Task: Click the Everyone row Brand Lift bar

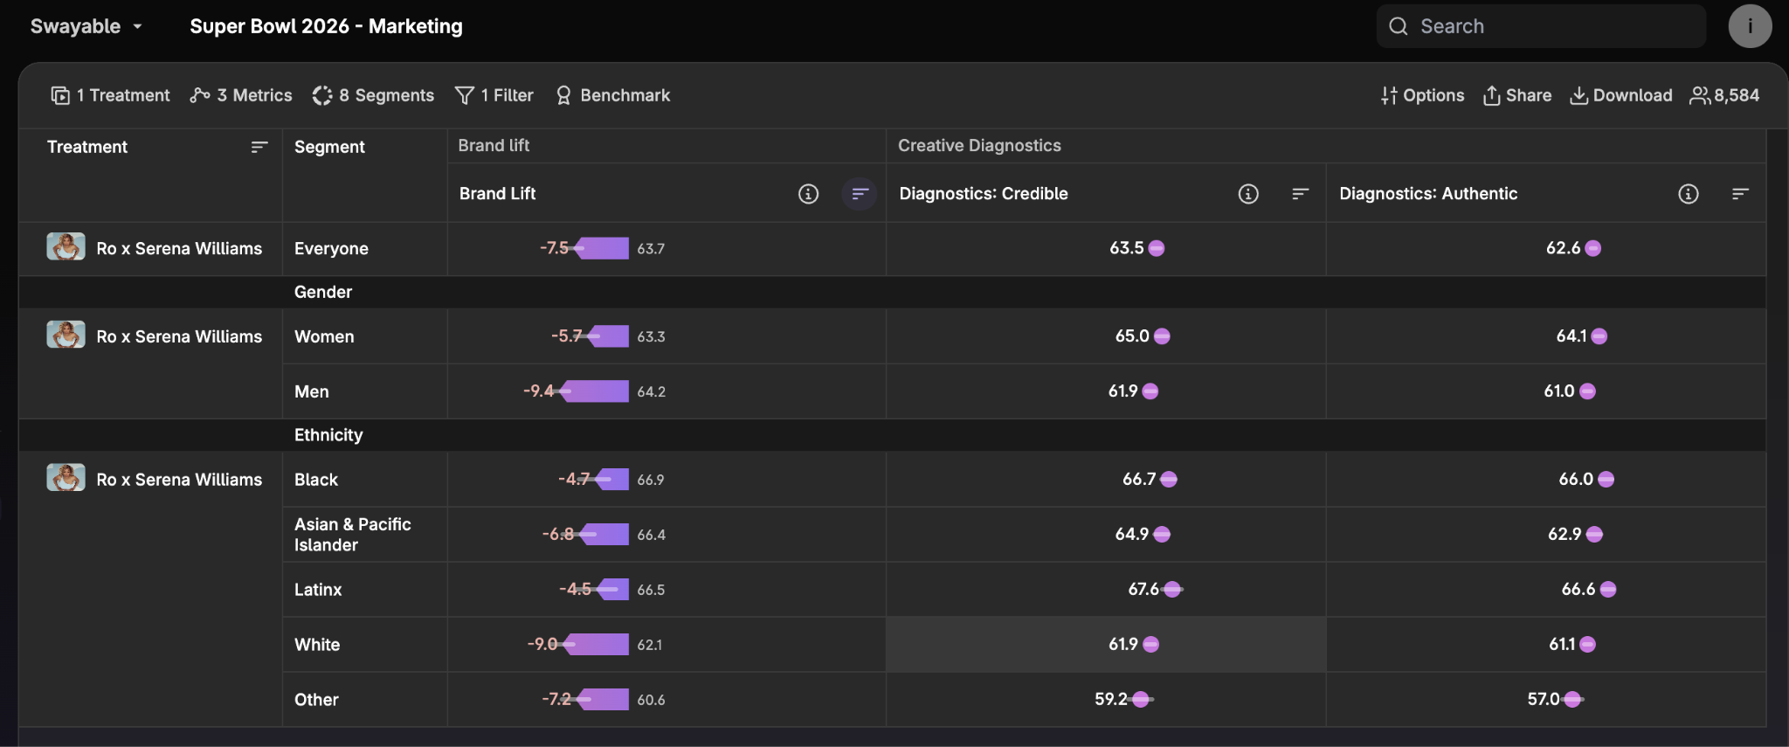Action: (x=601, y=248)
